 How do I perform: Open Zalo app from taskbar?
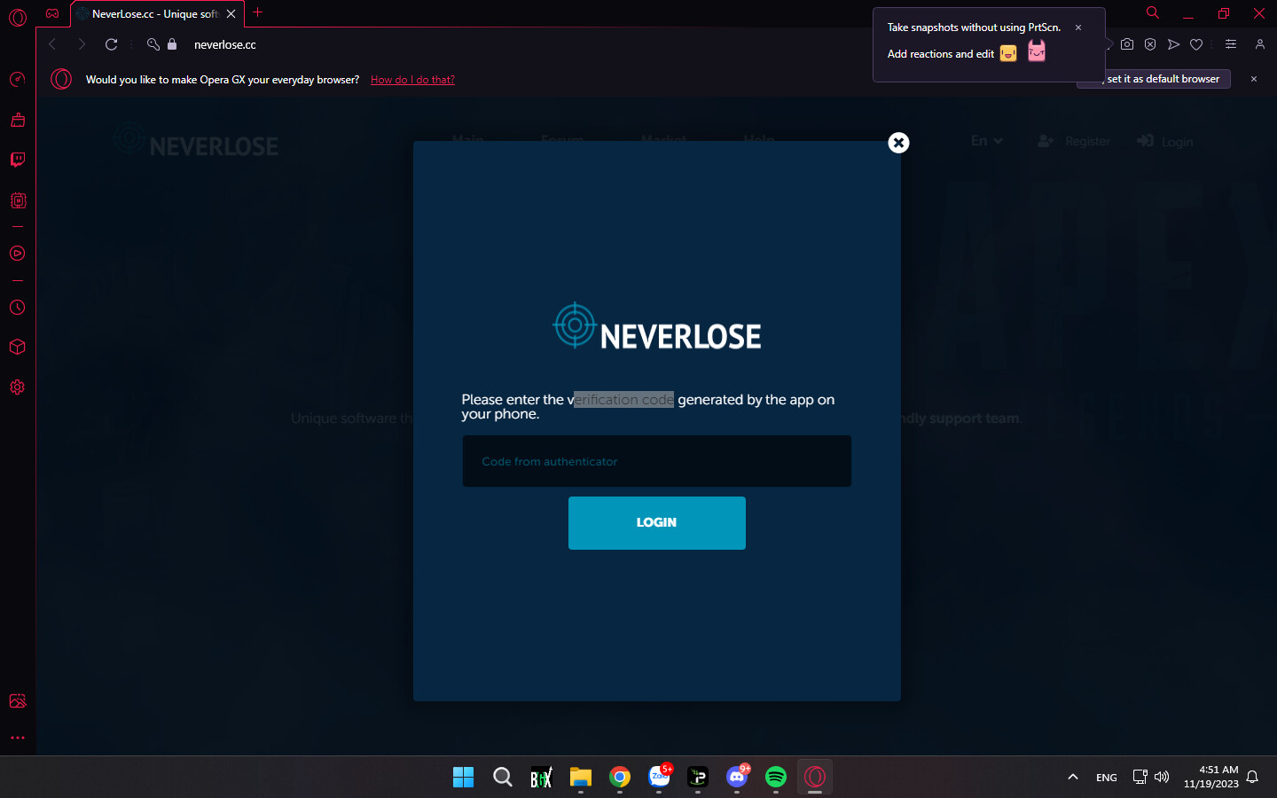pos(659,778)
